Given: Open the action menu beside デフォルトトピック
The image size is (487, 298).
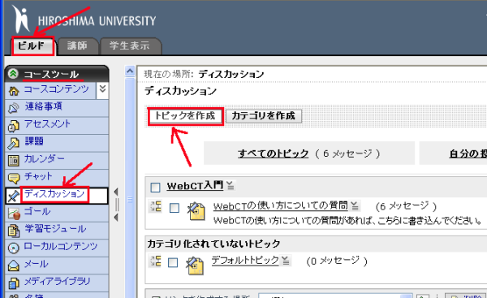Looking at the screenshot, I should pos(286,261).
